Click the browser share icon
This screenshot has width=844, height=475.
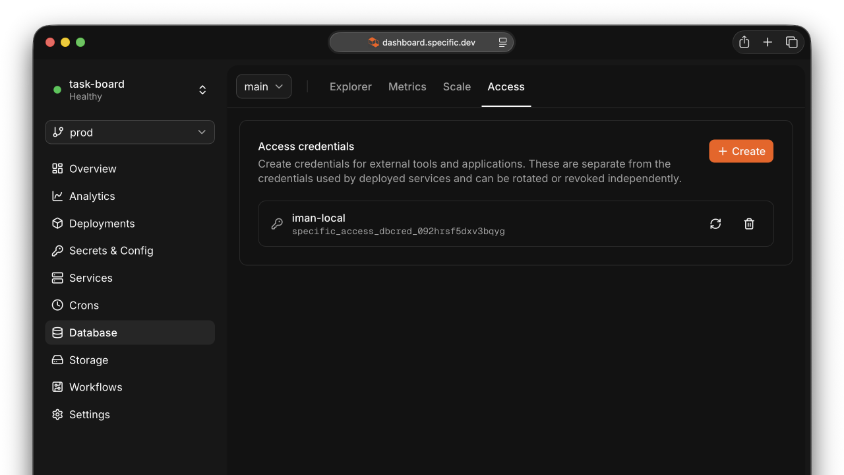(x=744, y=42)
